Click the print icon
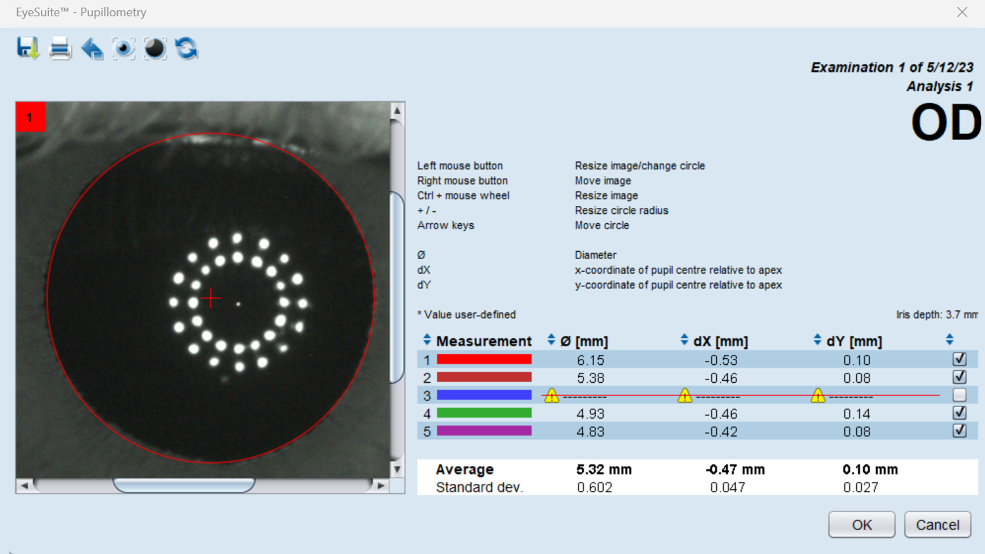Image resolution: width=985 pixels, height=554 pixels. [60, 48]
